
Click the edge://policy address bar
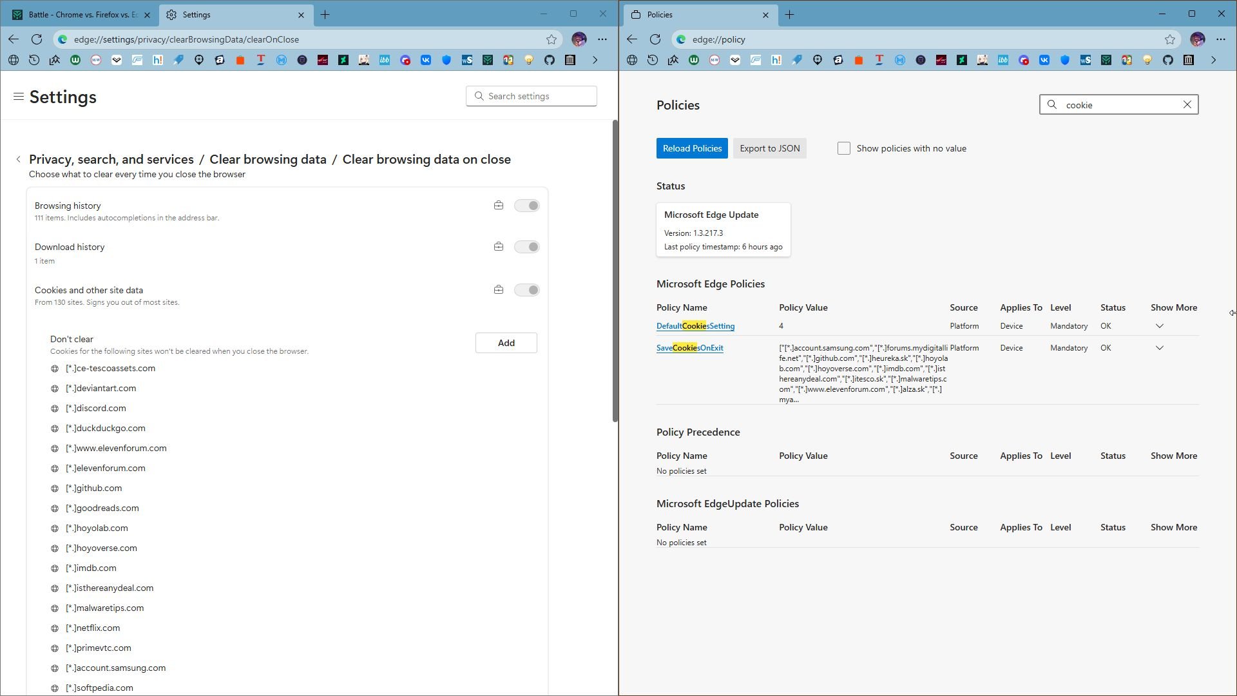coord(926,39)
